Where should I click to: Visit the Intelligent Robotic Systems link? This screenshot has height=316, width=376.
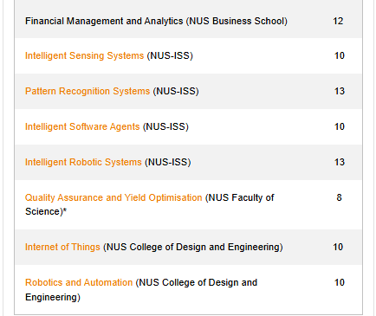tap(83, 162)
